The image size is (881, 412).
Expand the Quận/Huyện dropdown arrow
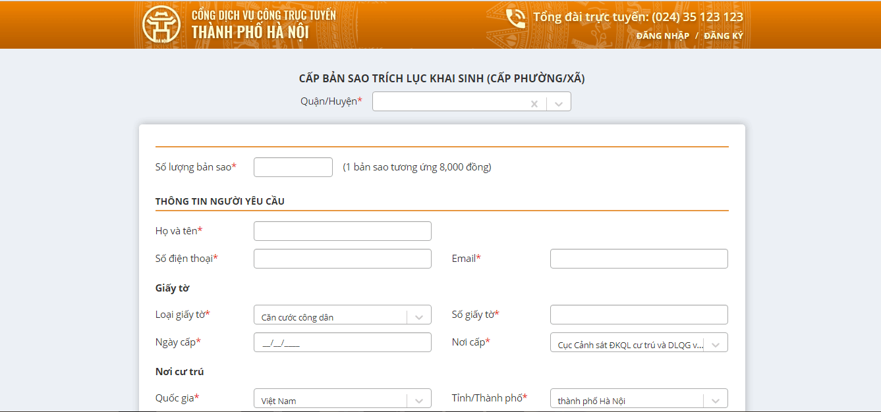[x=559, y=103]
